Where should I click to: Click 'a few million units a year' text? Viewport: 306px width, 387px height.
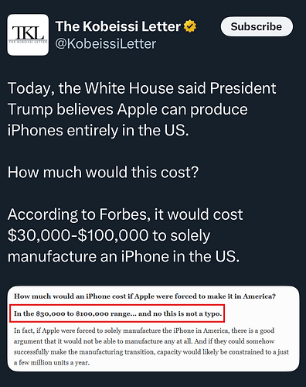[52, 362]
